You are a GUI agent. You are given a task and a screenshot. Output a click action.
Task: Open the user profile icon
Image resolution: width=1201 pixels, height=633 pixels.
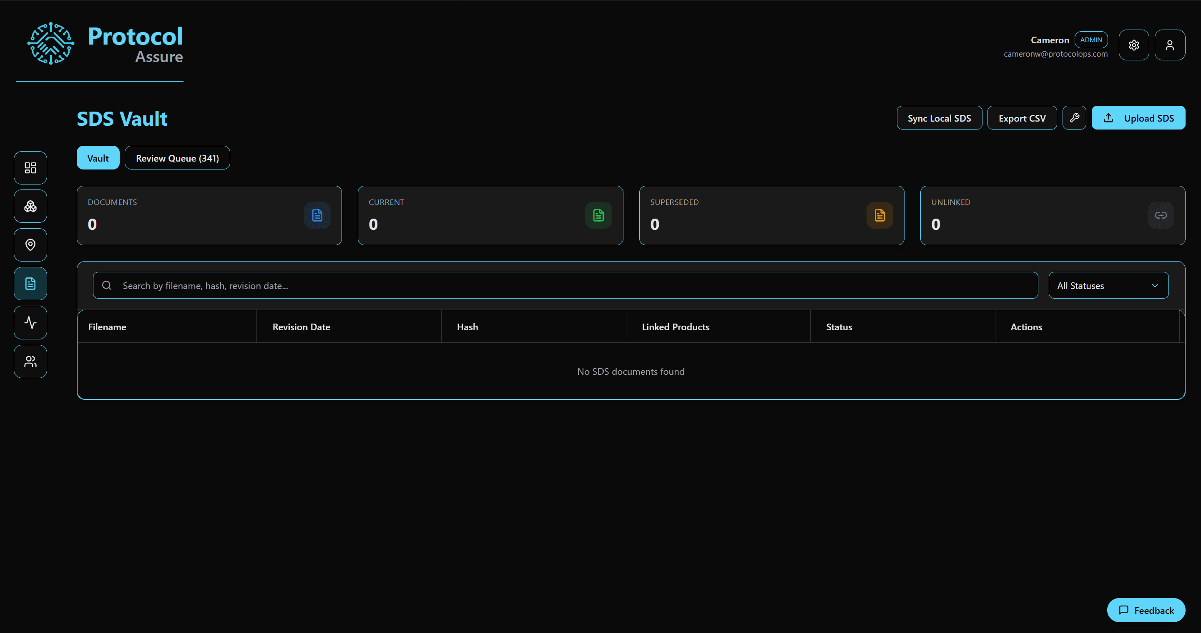pos(1169,45)
